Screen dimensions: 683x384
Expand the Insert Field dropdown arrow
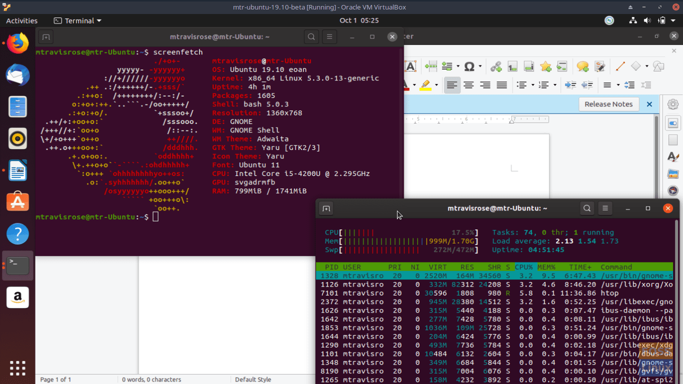pos(457,66)
